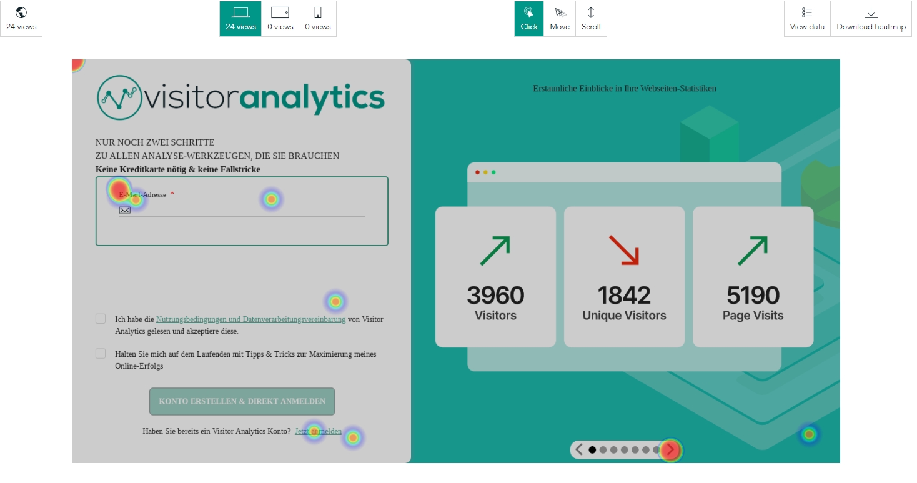The image size is (917, 483).
Task: Click the Konto erstellen & direkt anmelden button
Action: [x=242, y=401]
